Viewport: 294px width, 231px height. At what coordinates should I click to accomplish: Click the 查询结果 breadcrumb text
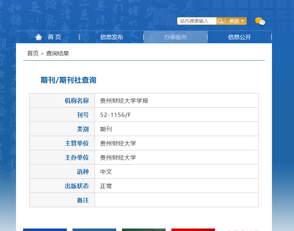click(x=58, y=53)
